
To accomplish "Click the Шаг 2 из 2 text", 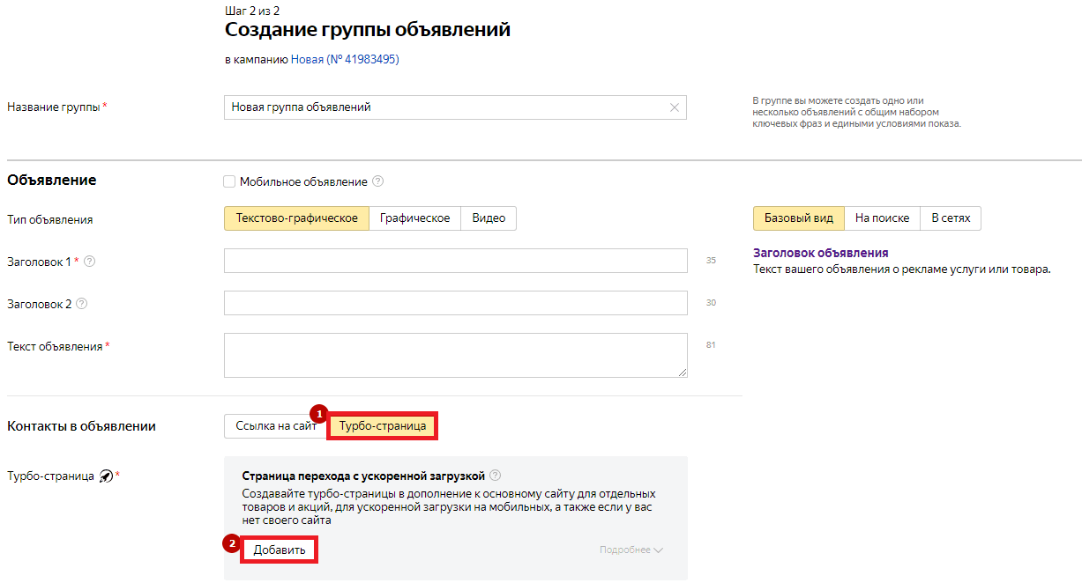I will click(x=252, y=10).
